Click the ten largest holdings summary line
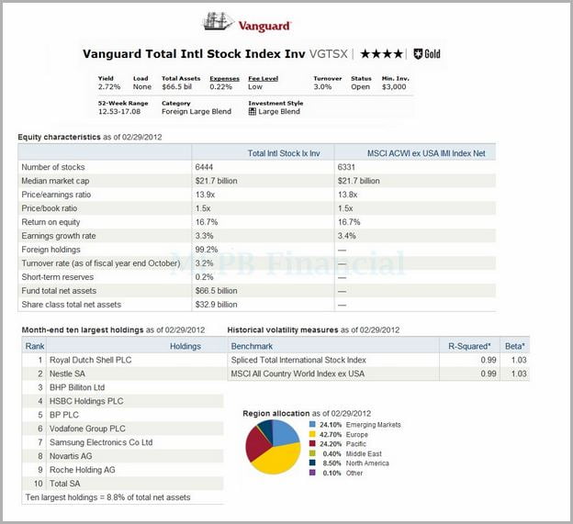This screenshot has width=573, height=524. click(x=107, y=497)
